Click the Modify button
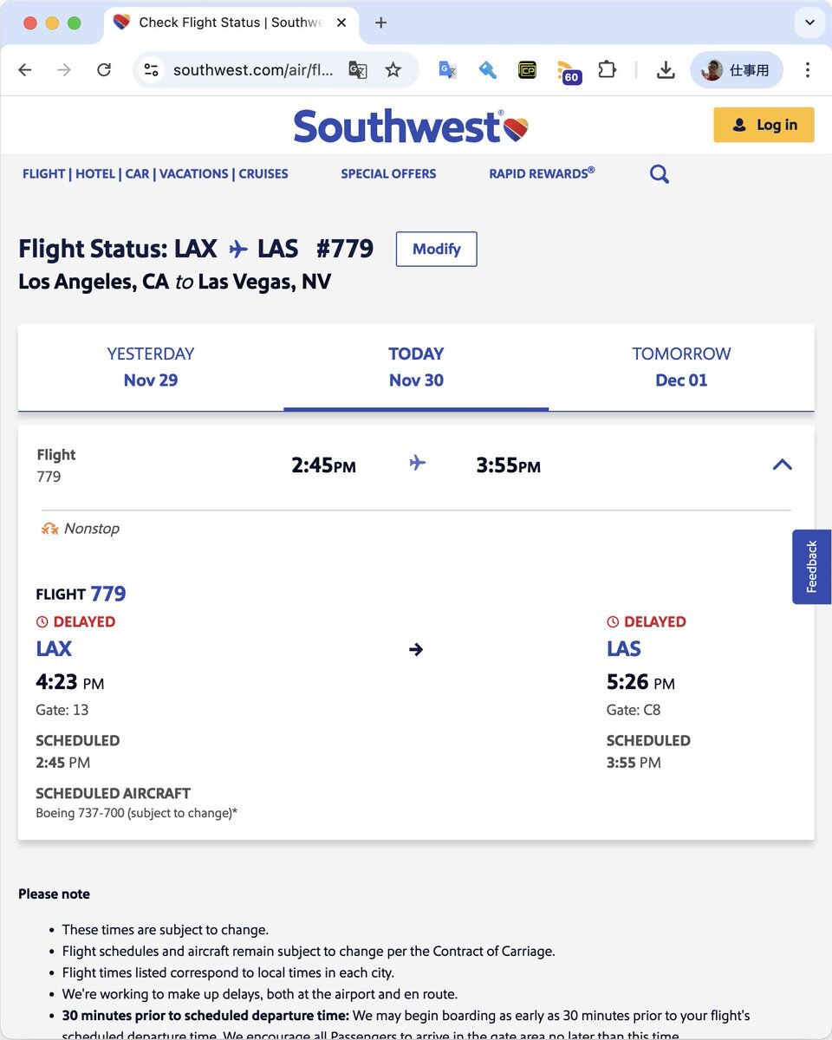The image size is (832, 1040). [x=436, y=249]
